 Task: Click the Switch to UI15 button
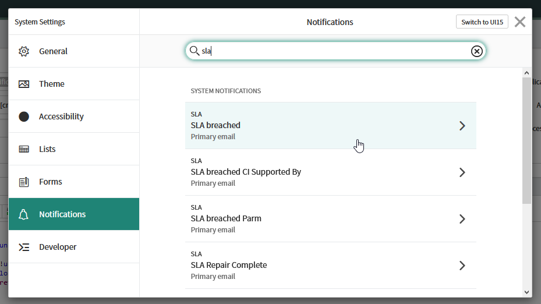[x=482, y=22]
